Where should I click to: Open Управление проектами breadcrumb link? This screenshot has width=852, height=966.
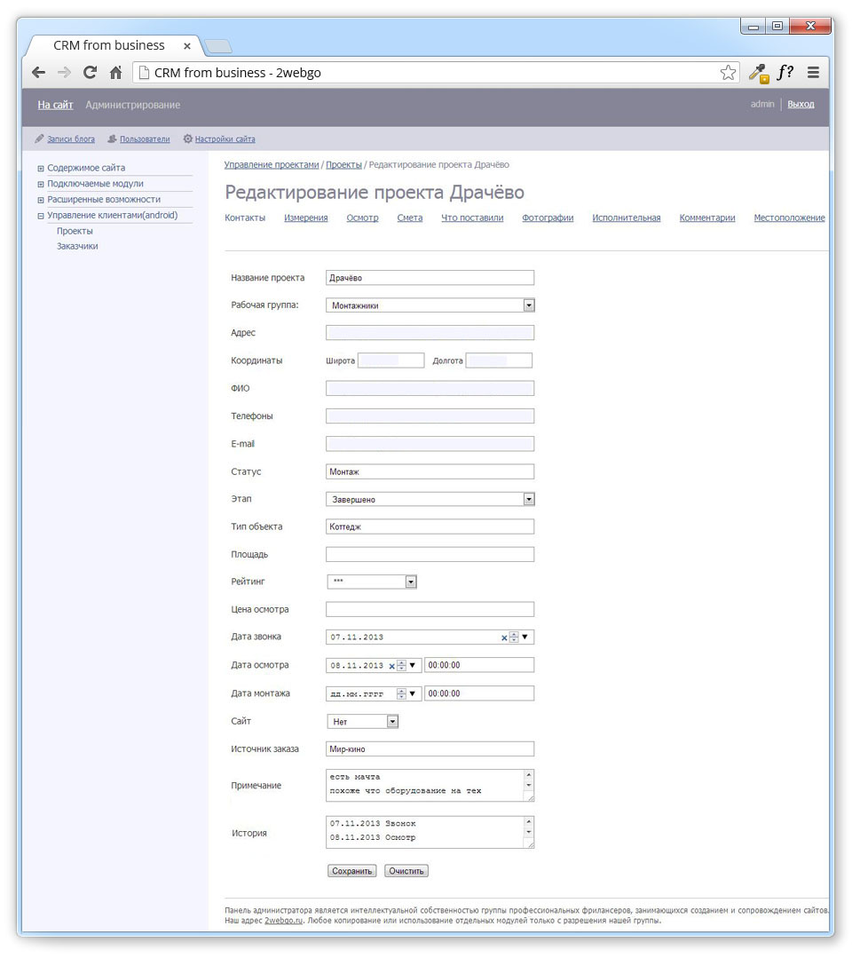tap(272, 165)
